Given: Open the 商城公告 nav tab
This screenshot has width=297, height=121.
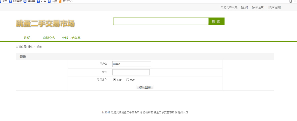Looking at the screenshot, I should (49, 38).
